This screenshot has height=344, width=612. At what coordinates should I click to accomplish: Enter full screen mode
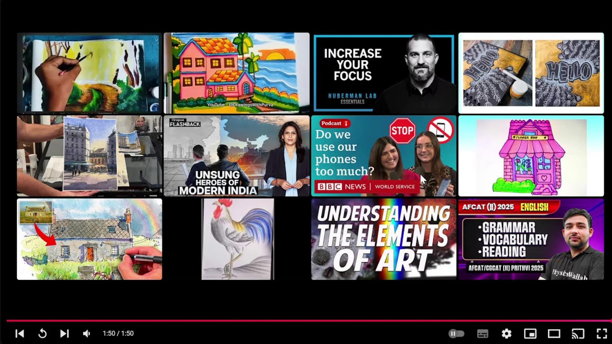pos(601,333)
